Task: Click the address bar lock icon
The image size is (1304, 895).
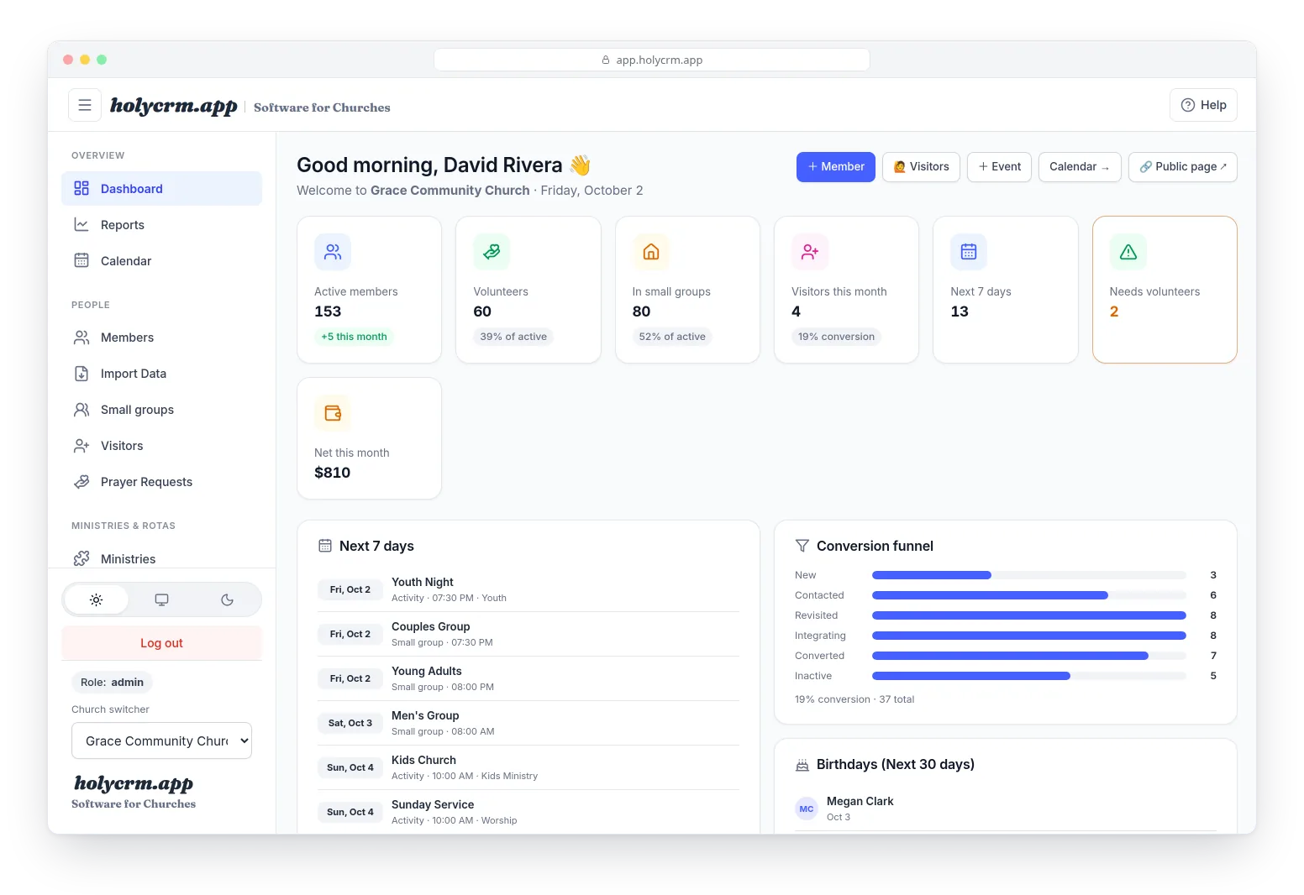Action: click(606, 60)
